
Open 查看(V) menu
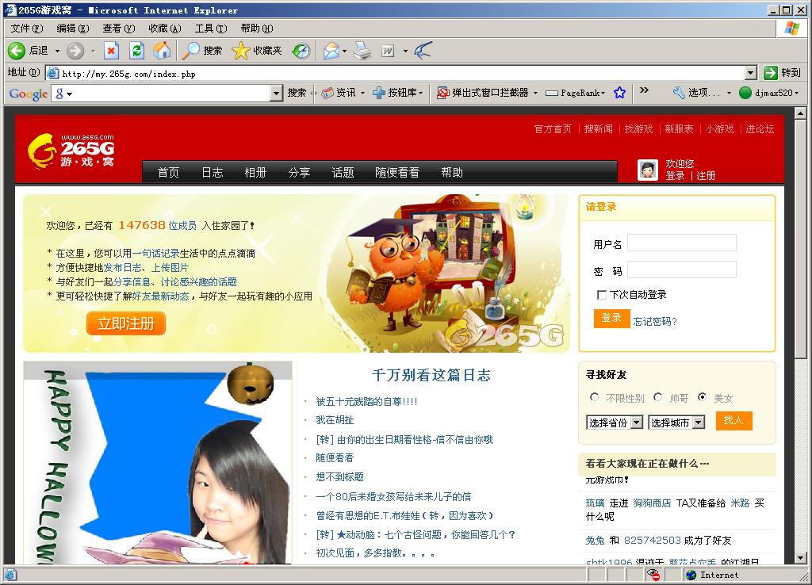tap(119, 29)
